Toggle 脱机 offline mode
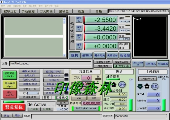 pos(75,55)
